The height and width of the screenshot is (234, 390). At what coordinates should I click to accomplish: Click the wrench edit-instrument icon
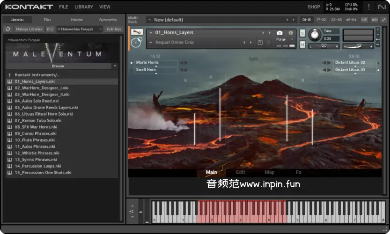click(137, 32)
